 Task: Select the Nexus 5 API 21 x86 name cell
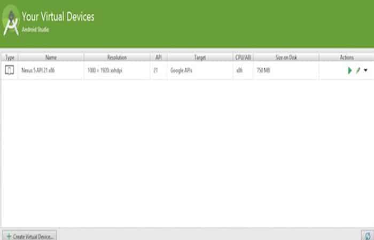(x=51, y=70)
